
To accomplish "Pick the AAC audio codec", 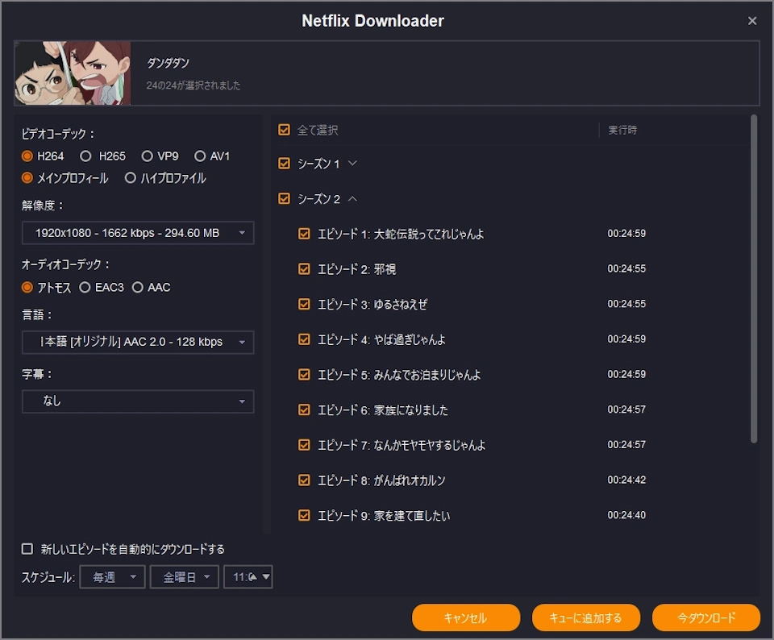I will (x=138, y=287).
